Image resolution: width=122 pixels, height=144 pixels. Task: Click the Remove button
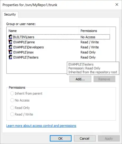pos(104,79)
